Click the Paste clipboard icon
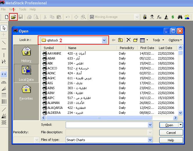This screenshot has height=151, width=193. click(59, 17)
